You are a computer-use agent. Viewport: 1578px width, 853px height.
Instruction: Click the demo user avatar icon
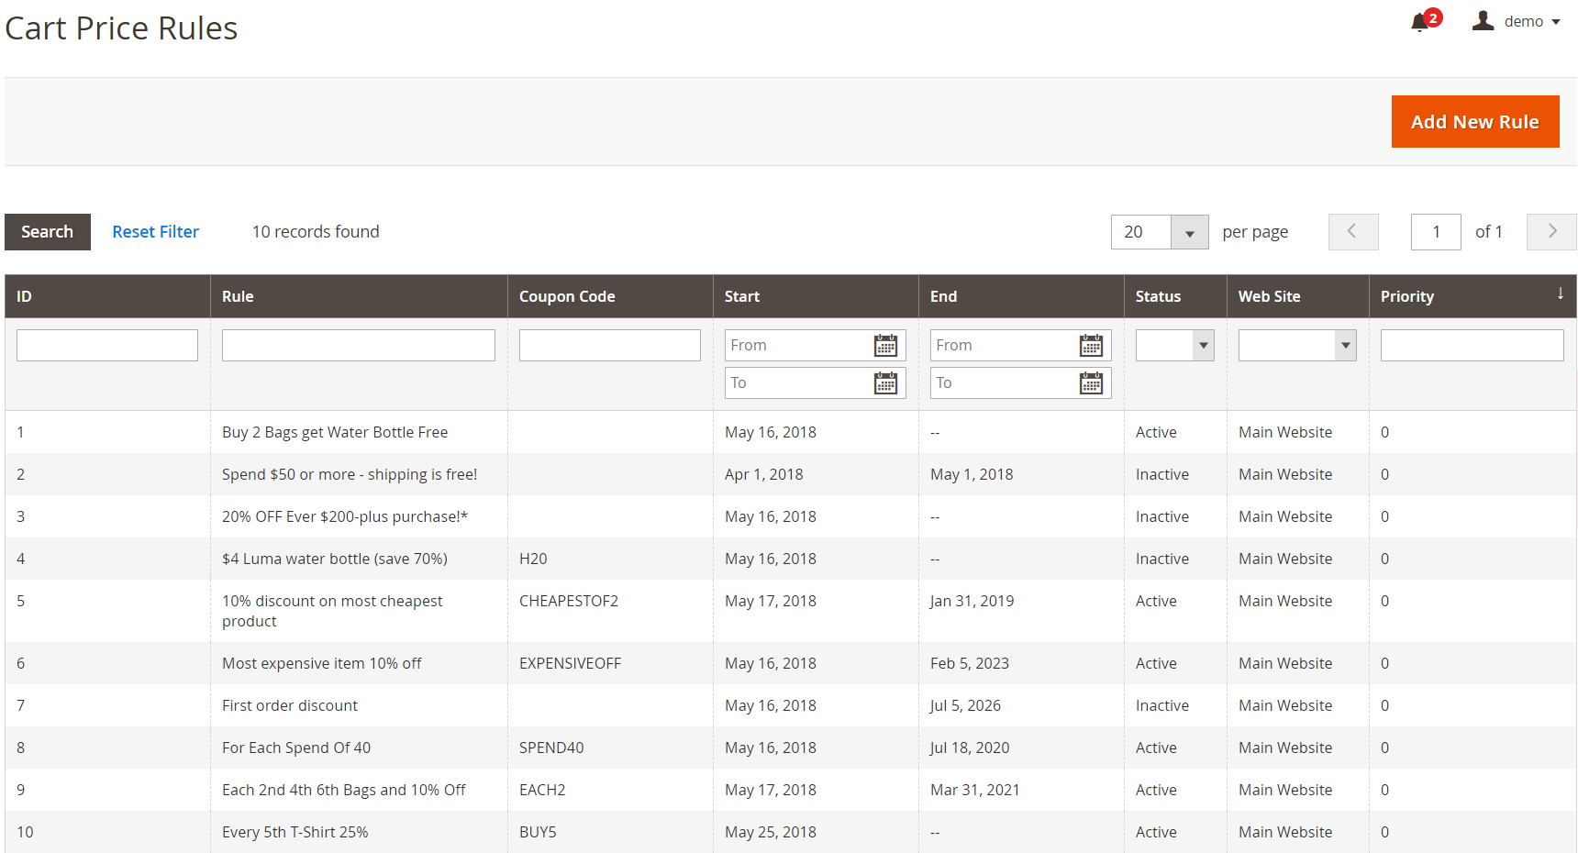pyautogui.click(x=1483, y=21)
